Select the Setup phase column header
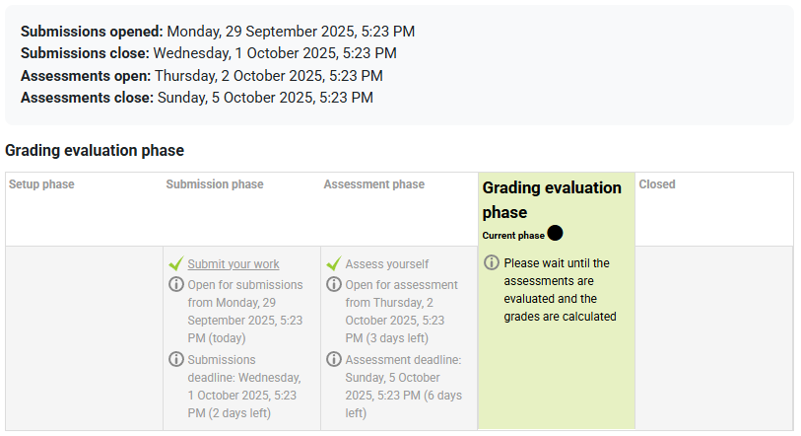This screenshot has height=436, width=801. tap(41, 184)
